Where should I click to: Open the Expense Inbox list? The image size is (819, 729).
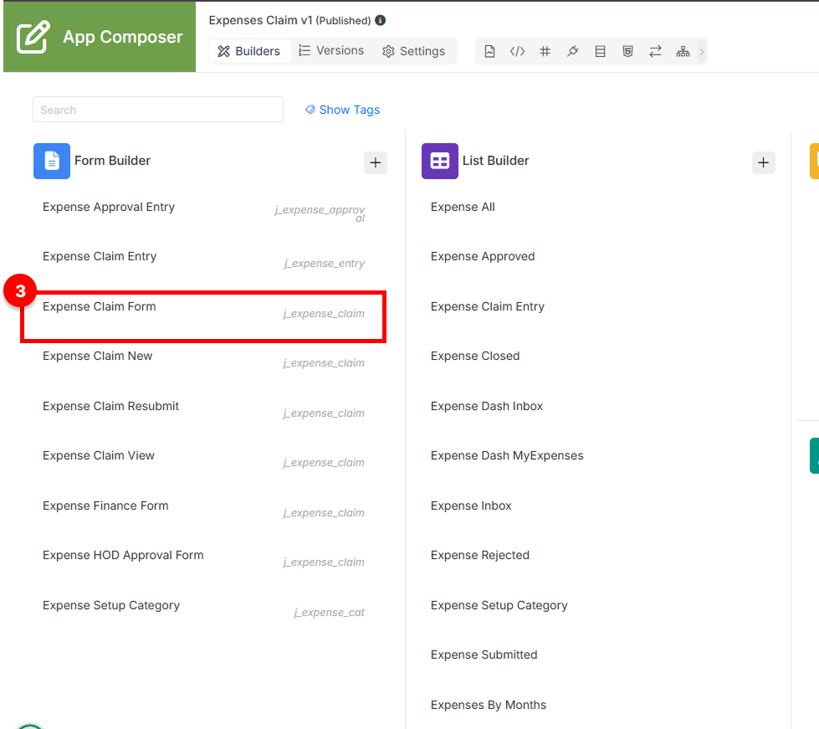[x=471, y=506]
